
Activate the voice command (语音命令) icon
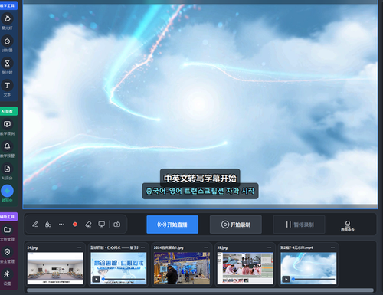348,226
